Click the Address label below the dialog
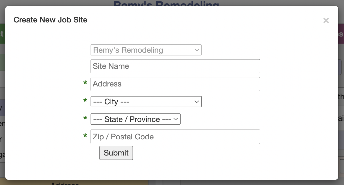 pyautogui.click(x=65, y=183)
